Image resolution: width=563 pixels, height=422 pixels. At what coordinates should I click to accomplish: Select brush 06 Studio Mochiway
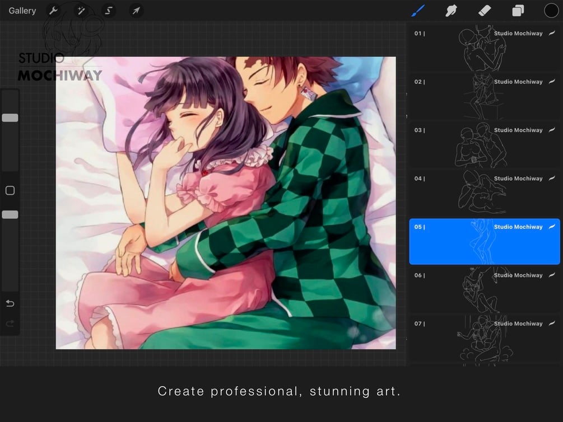[x=485, y=290]
